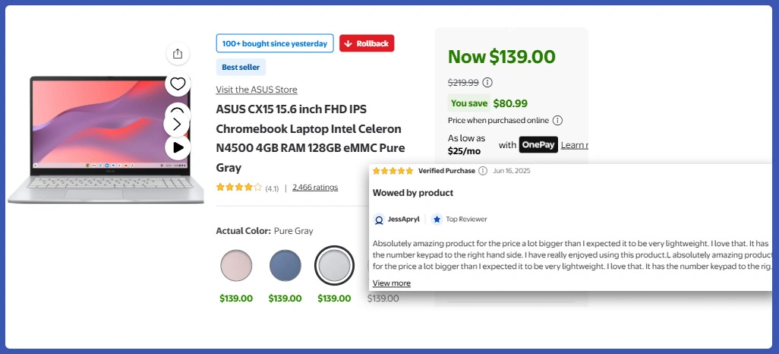This screenshot has width=779, height=354.
Task: Choose the Pure Gray color option
Action: 334,265
